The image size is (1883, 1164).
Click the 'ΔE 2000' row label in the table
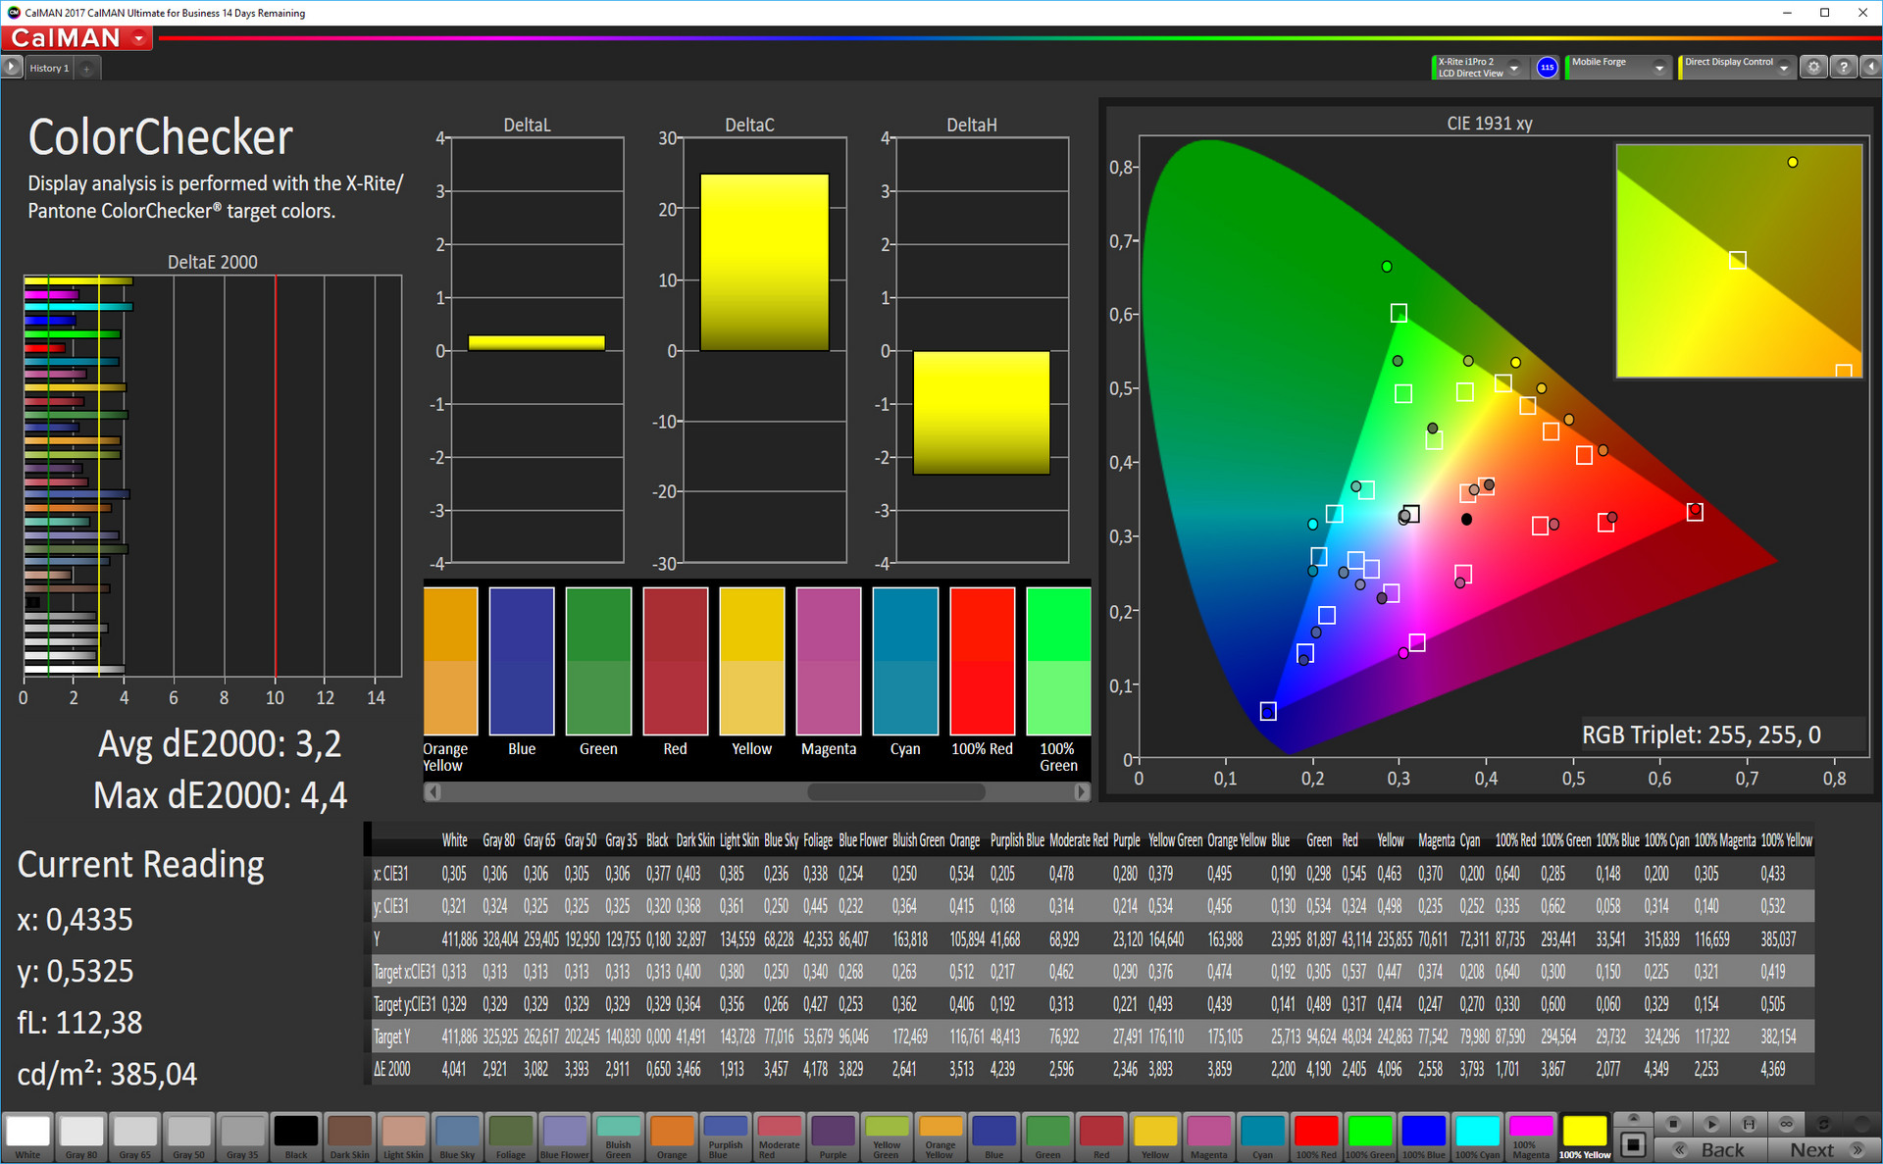(x=392, y=1069)
